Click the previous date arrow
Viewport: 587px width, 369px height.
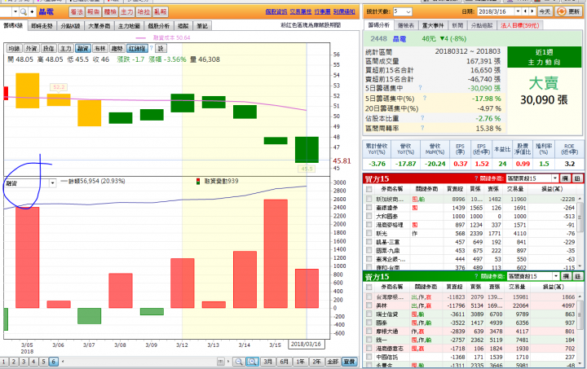click(527, 11)
